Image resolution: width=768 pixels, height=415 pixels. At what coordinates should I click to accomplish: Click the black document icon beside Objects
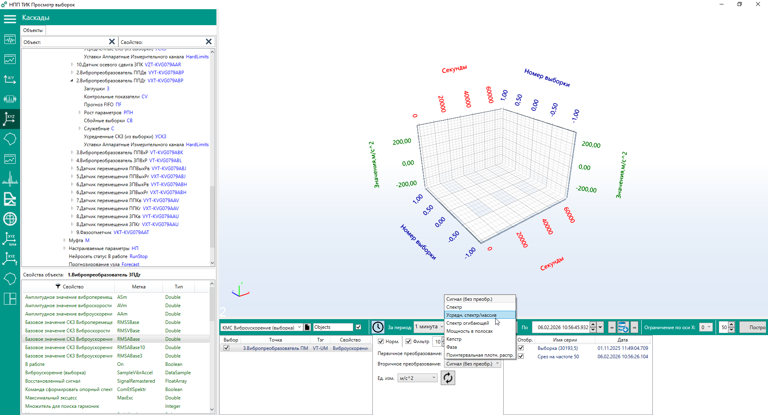coord(307,327)
